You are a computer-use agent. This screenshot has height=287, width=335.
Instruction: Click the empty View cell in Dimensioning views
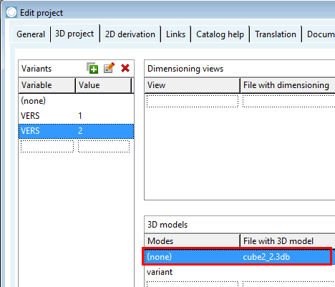[193, 101]
